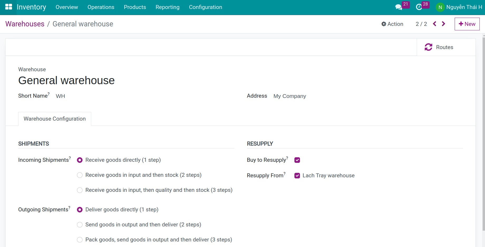Navigate back via the Warehouses breadcrumb

pyautogui.click(x=25, y=24)
